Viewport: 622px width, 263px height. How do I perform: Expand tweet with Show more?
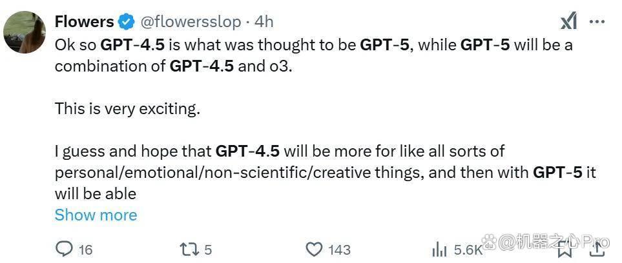point(96,215)
